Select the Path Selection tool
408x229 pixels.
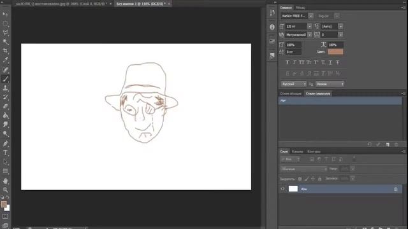[5, 162]
